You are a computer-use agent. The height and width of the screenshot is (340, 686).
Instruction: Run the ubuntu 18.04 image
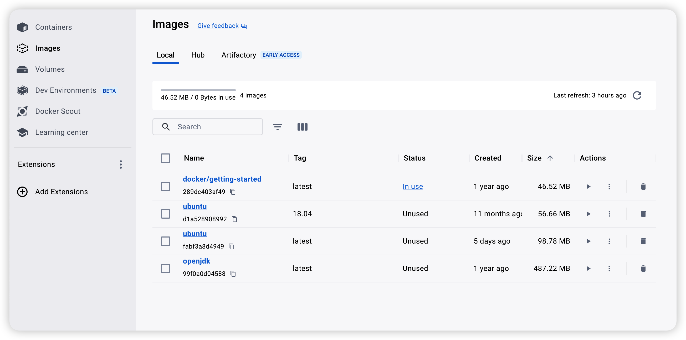point(588,214)
